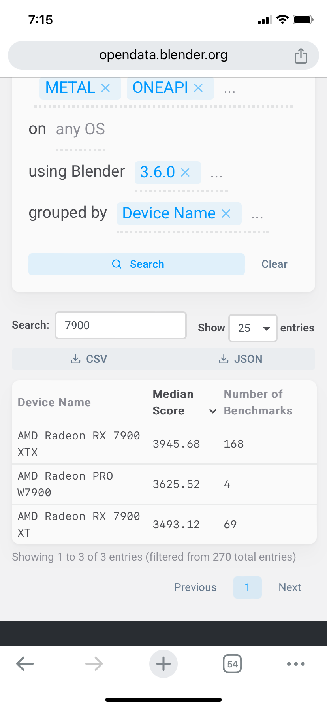
Task: Click the Search button
Action: tap(137, 264)
